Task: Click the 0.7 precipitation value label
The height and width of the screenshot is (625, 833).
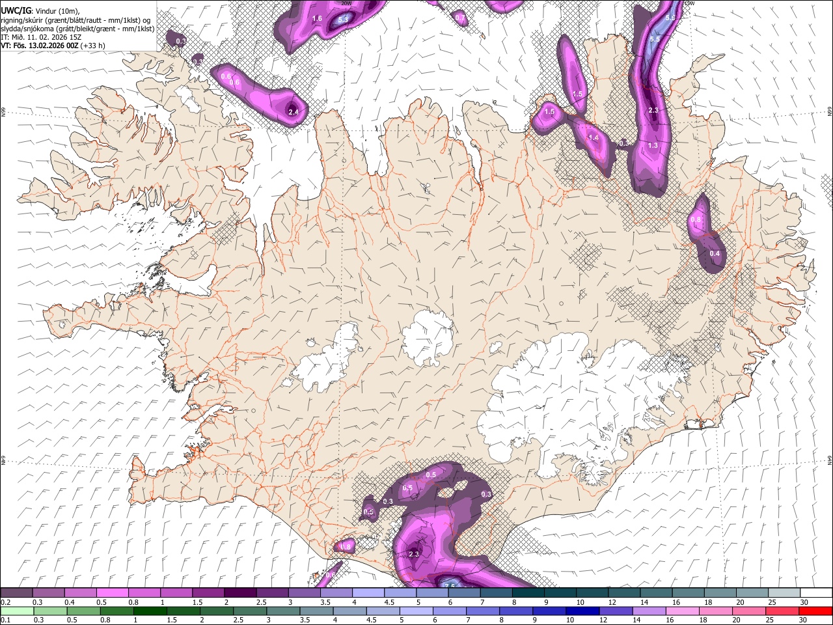Action: tap(460, 18)
